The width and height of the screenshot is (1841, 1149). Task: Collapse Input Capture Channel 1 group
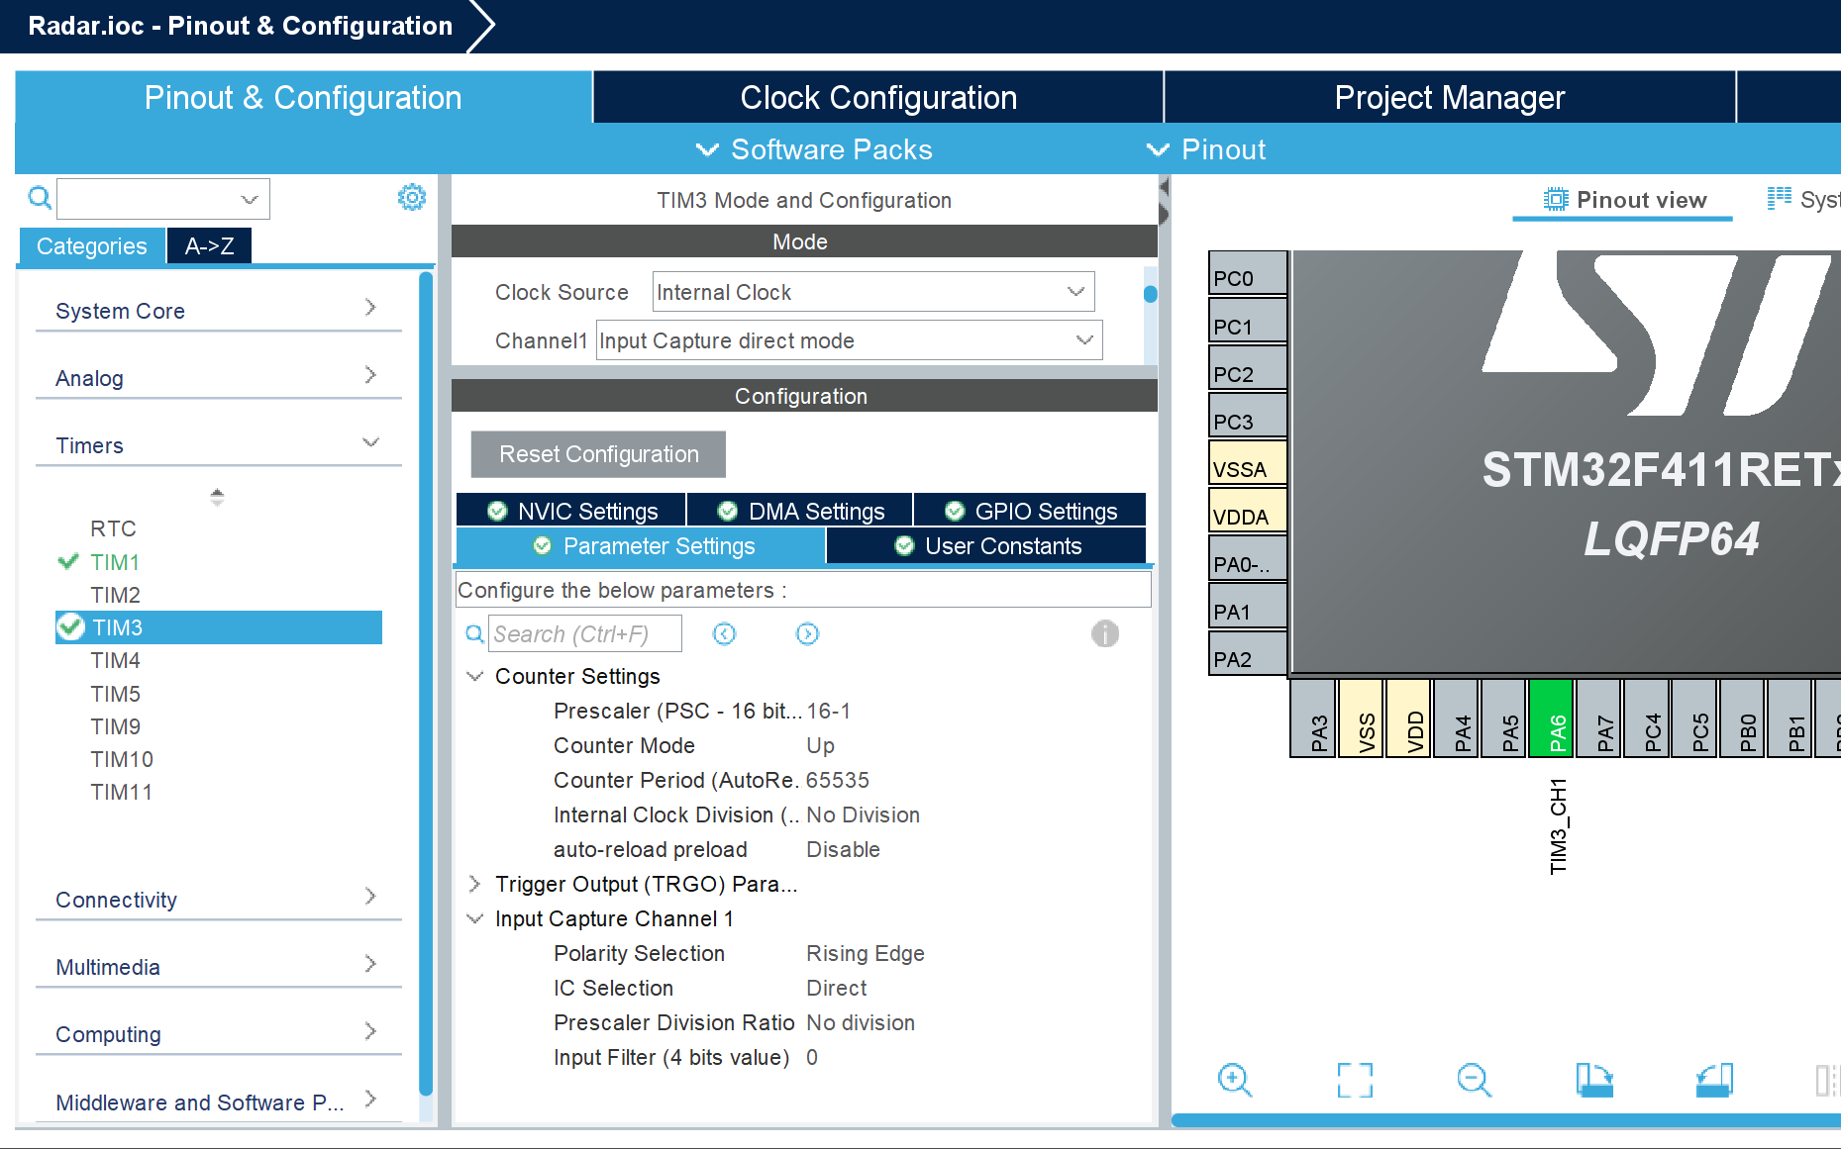pyautogui.click(x=475, y=918)
